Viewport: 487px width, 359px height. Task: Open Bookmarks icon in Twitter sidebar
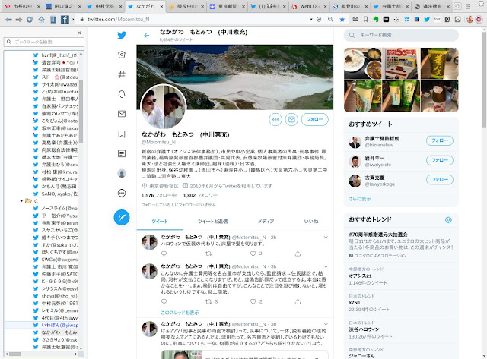pos(122,134)
